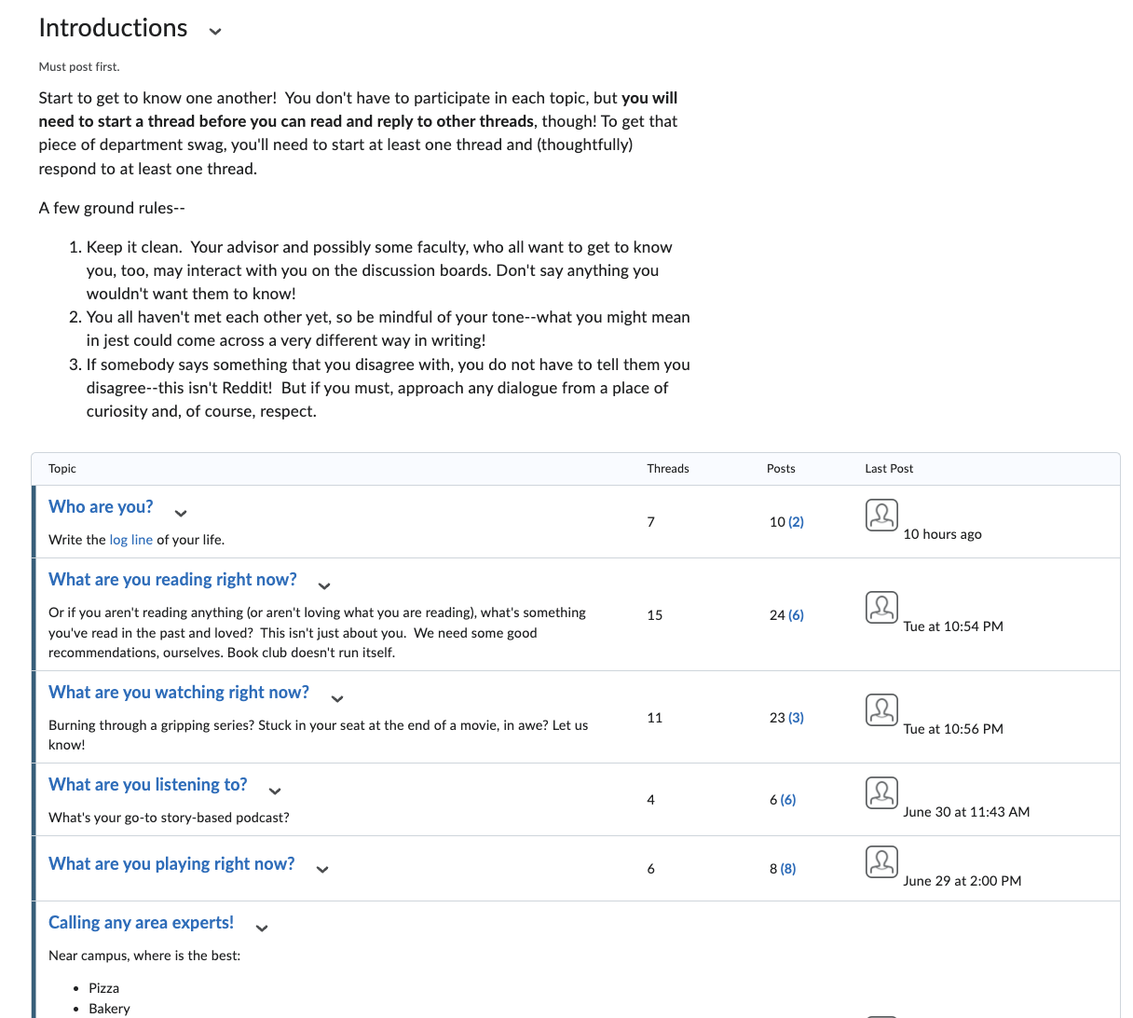Click the last-post avatar for Who are you?
Viewport: 1133px width, 1018px height.
pyautogui.click(x=881, y=515)
